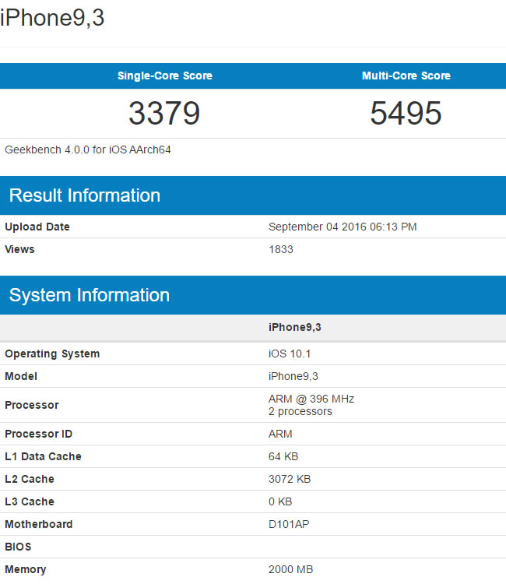Select the BIOS row label
506x584 pixels.
click(x=18, y=547)
